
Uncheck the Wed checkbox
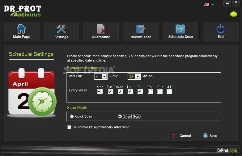(120, 92)
